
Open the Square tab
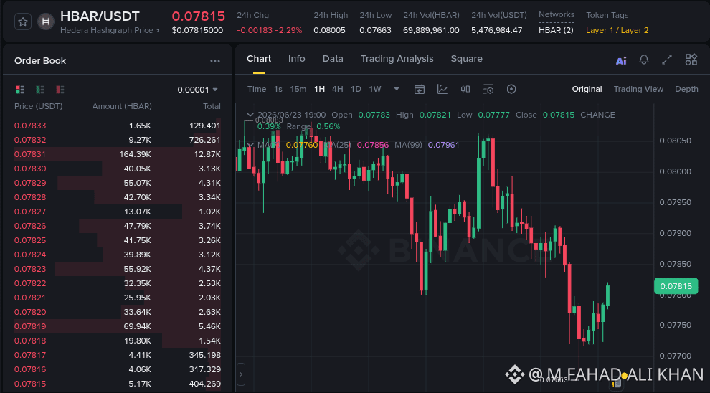466,59
